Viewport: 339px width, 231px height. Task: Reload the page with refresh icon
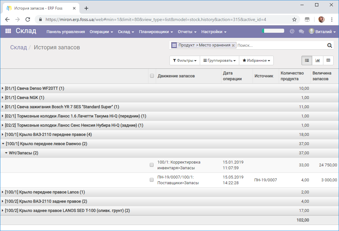pyautogui.click(x=28, y=19)
